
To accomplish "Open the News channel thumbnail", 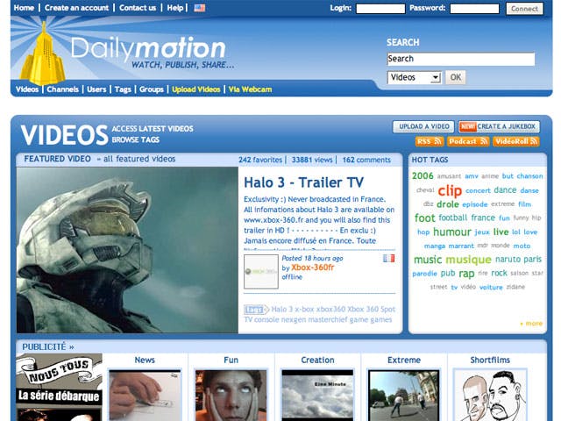I will 145,396.
